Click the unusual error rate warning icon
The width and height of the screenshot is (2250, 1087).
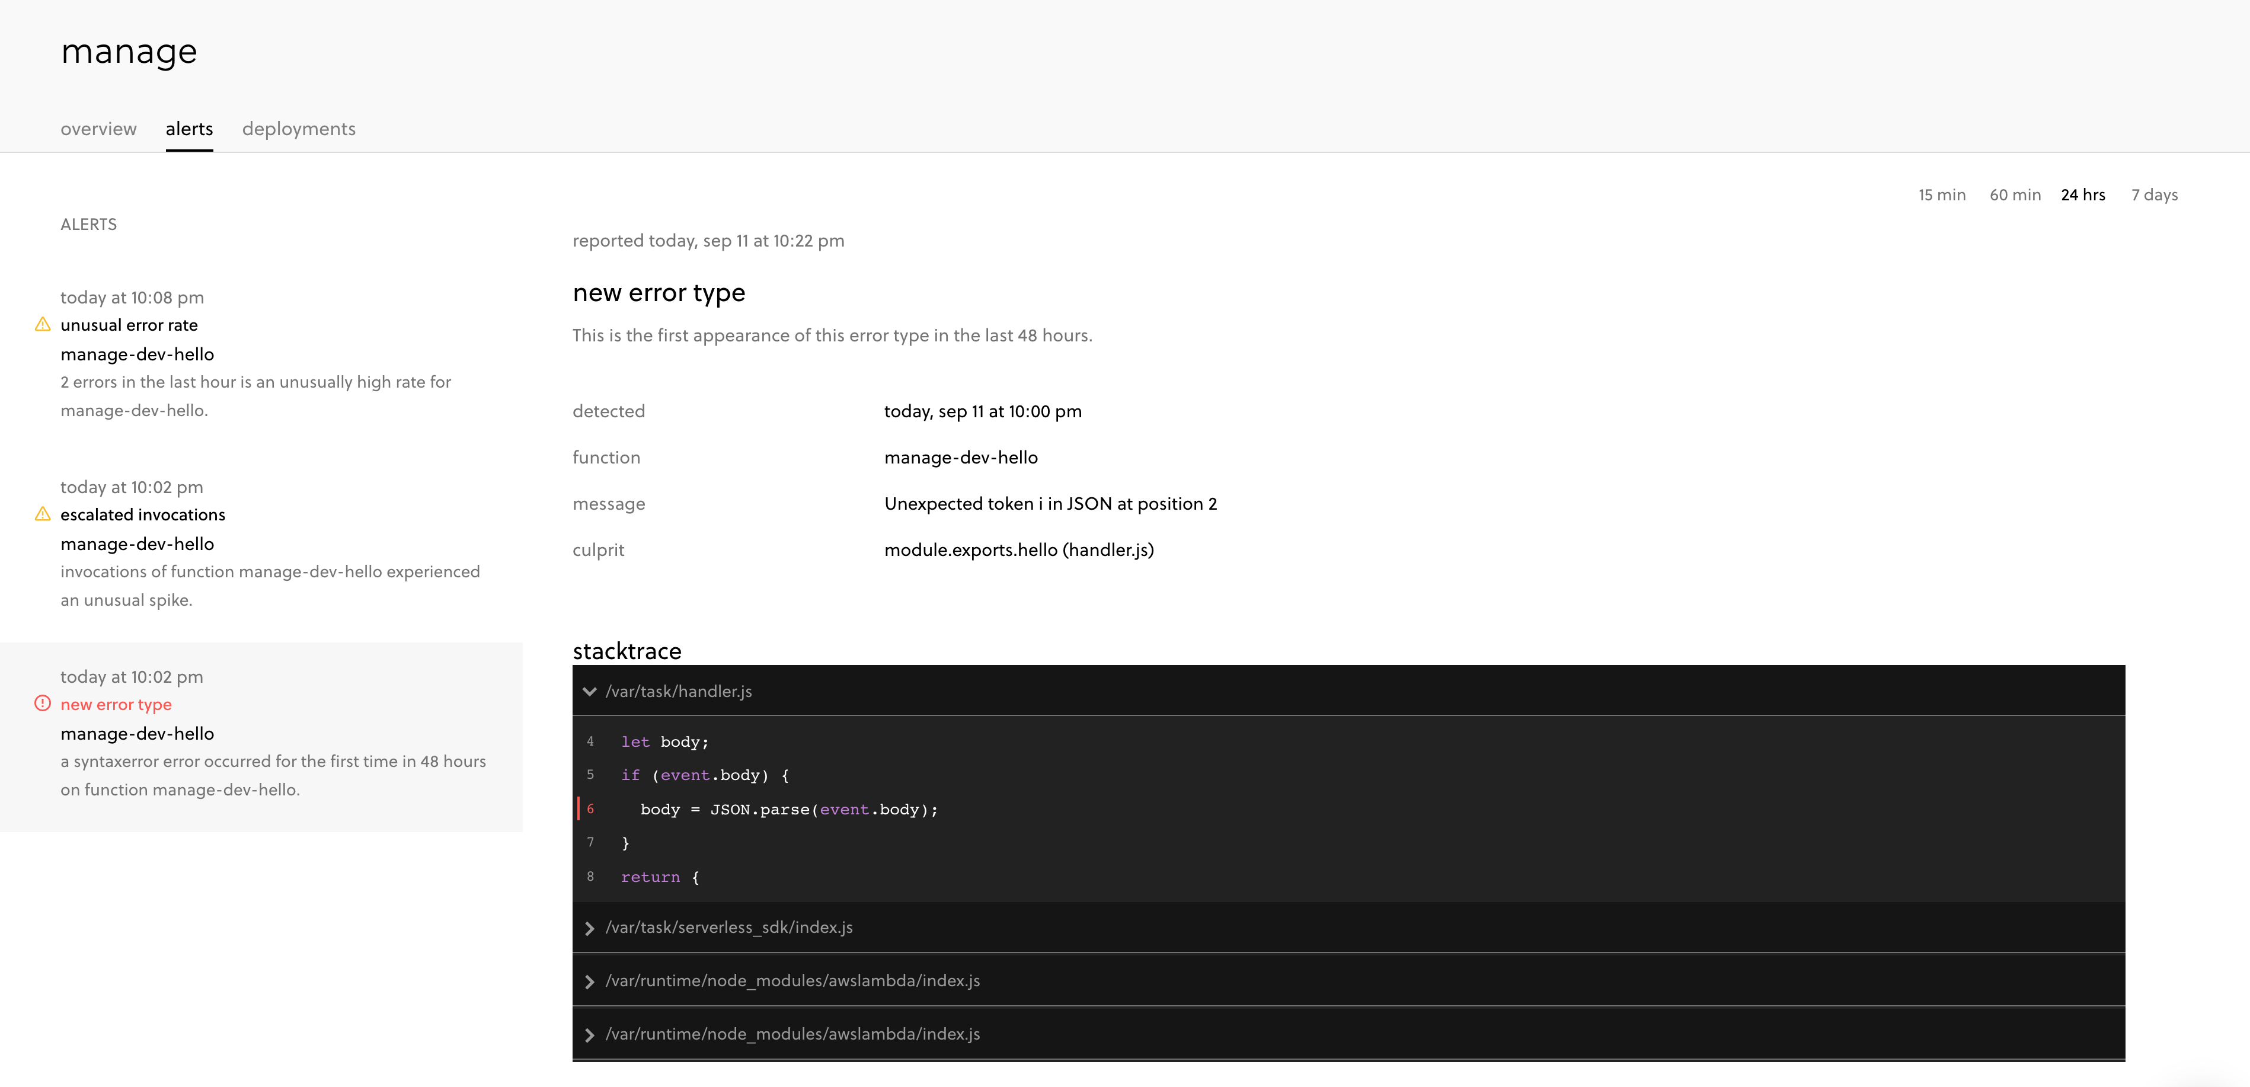[42, 325]
